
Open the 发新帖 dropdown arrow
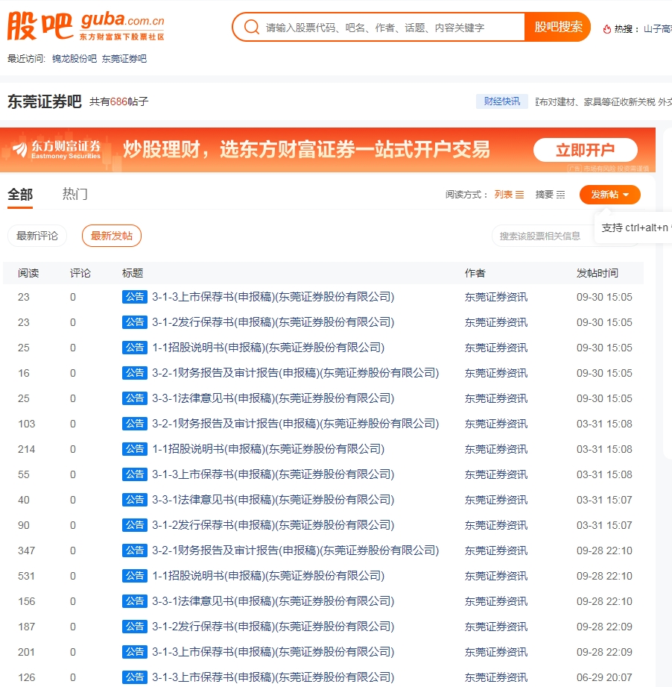626,195
